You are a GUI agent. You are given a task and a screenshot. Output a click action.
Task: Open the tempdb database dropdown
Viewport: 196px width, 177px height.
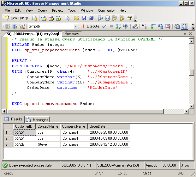point(76,27)
